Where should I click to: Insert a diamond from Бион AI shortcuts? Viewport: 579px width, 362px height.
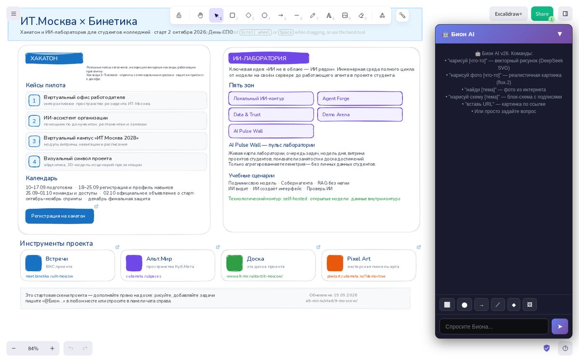click(x=513, y=305)
